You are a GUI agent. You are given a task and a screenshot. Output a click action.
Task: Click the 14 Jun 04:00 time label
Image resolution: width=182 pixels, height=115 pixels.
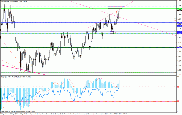coord(96,114)
